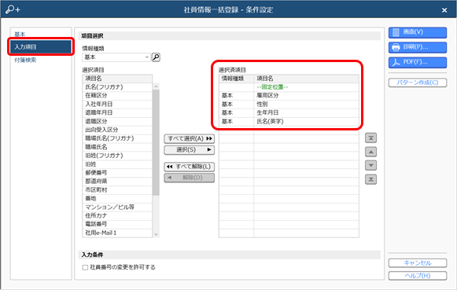The image size is (457, 290).
Task: Select 性別 row in 選択済項目
Action: pyautogui.click(x=289, y=104)
